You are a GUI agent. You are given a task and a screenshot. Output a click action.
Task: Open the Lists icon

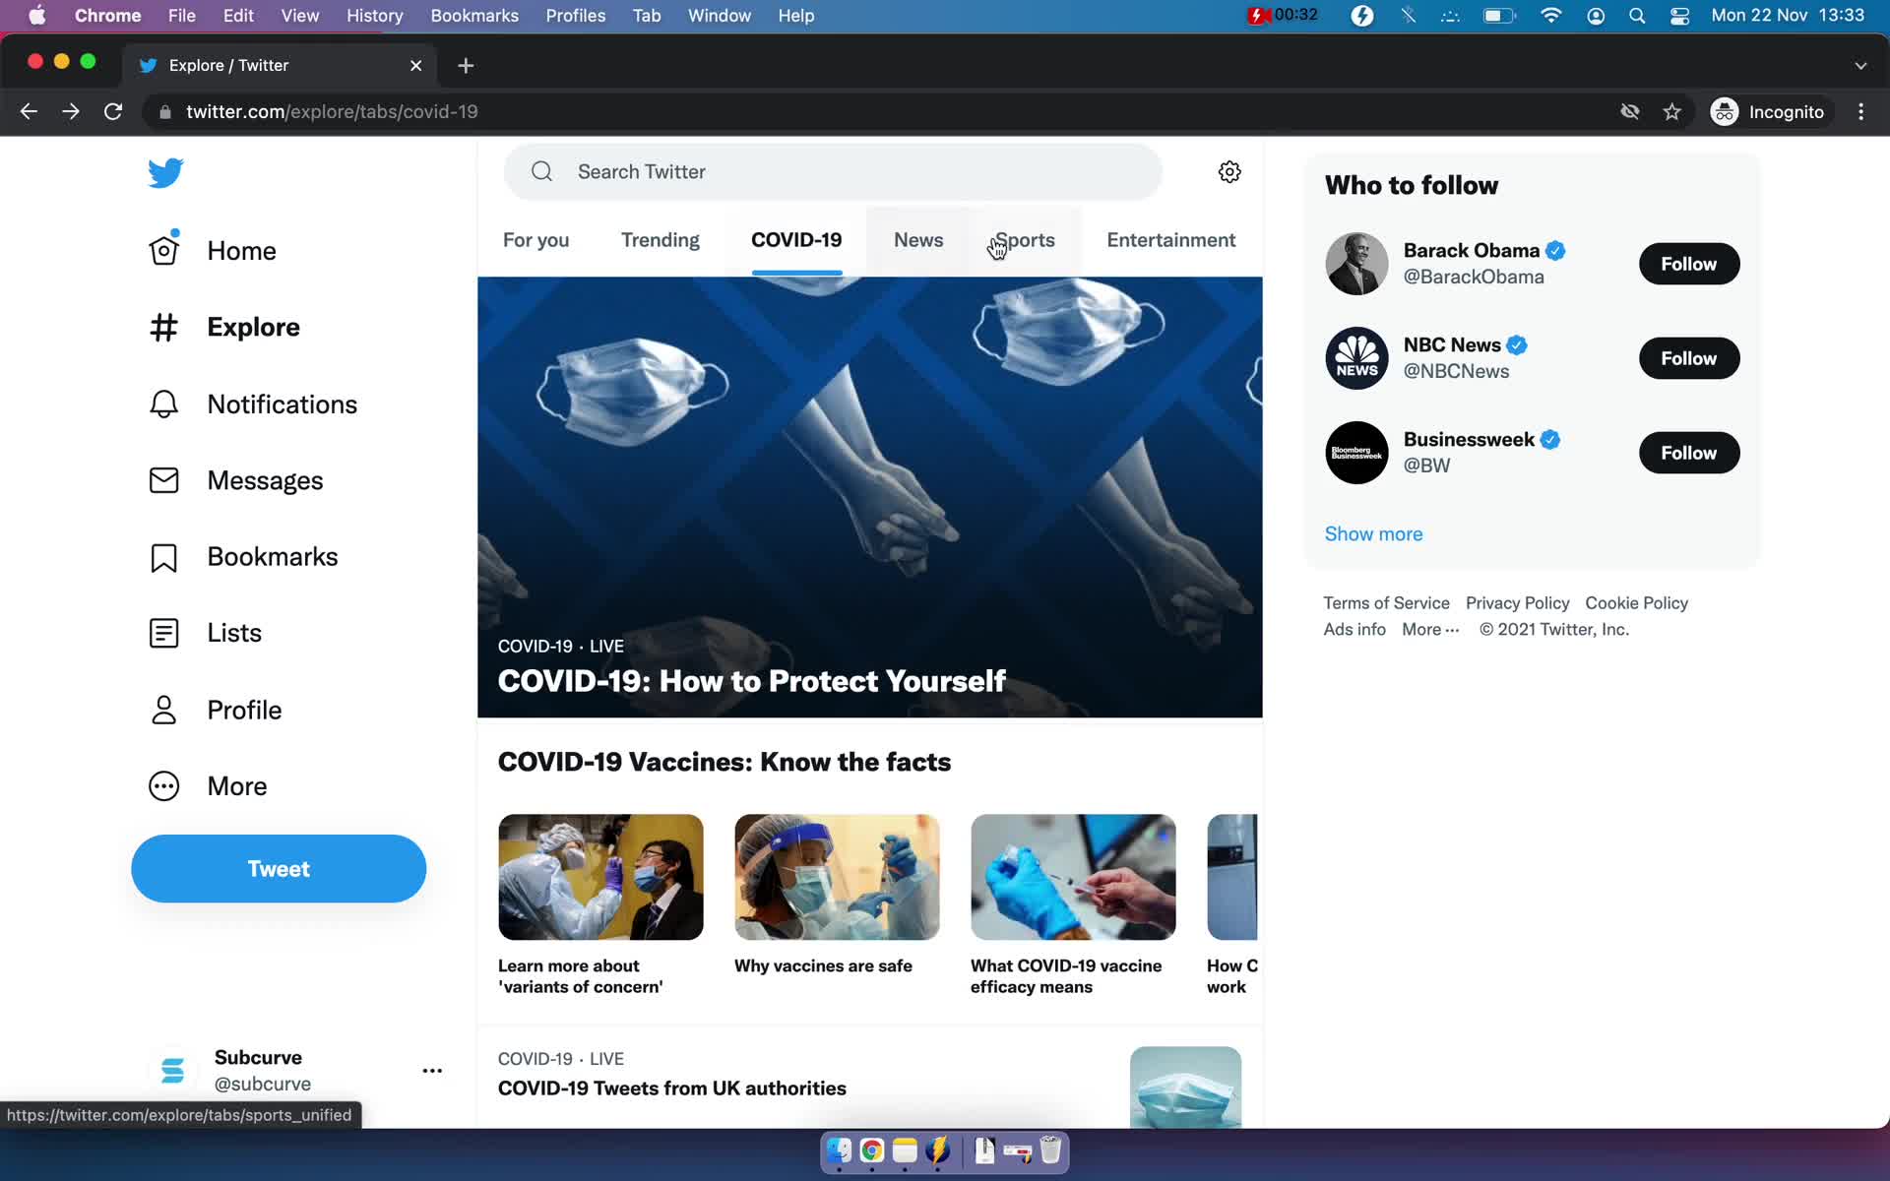click(x=163, y=633)
